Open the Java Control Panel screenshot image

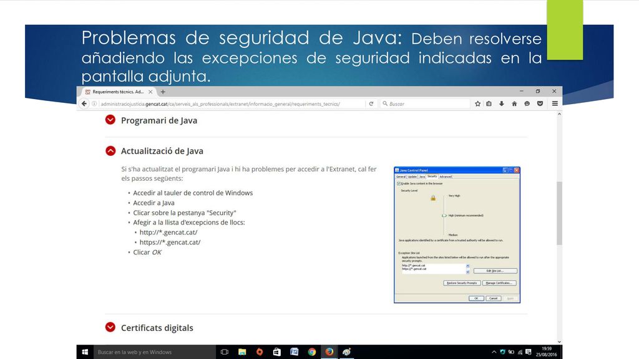point(457,235)
